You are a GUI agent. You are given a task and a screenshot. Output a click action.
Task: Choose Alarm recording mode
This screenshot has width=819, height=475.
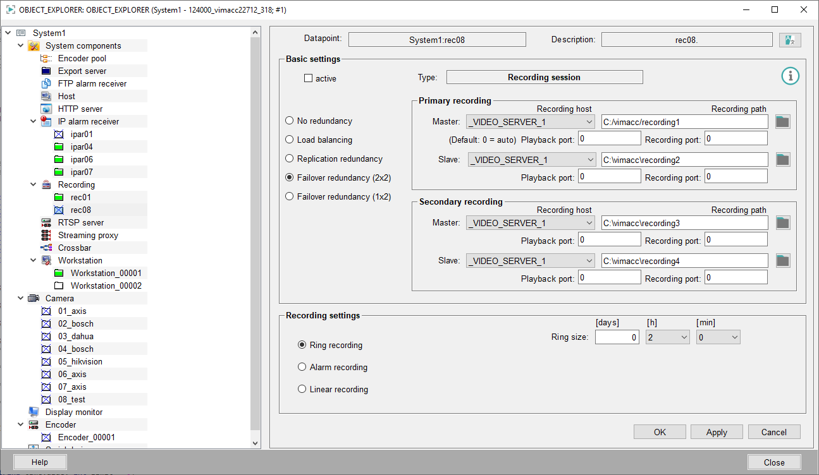[302, 367]
